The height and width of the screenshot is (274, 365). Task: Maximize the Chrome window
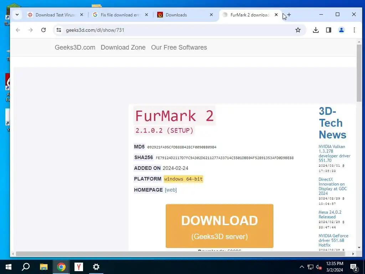pyautogui.click(x=338, y=14)
